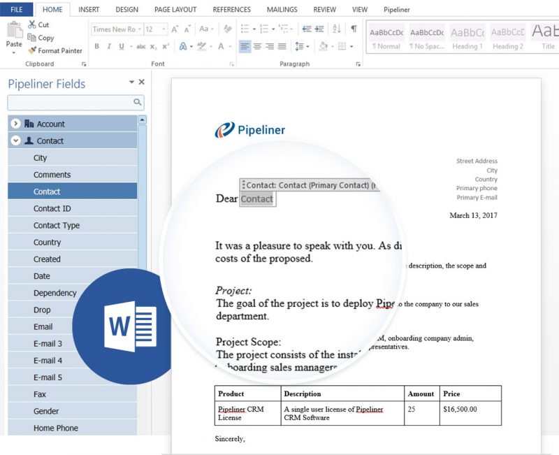Toggle italic formatting
The height and width of the screenshot is (455, 559).
point(109,46)
